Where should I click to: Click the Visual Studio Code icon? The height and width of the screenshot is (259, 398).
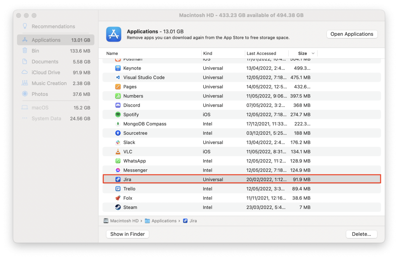[118, 77]
